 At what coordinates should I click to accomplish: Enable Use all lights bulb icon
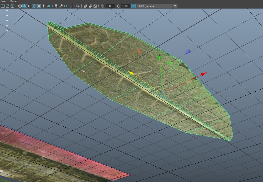(x=44, y=6)
